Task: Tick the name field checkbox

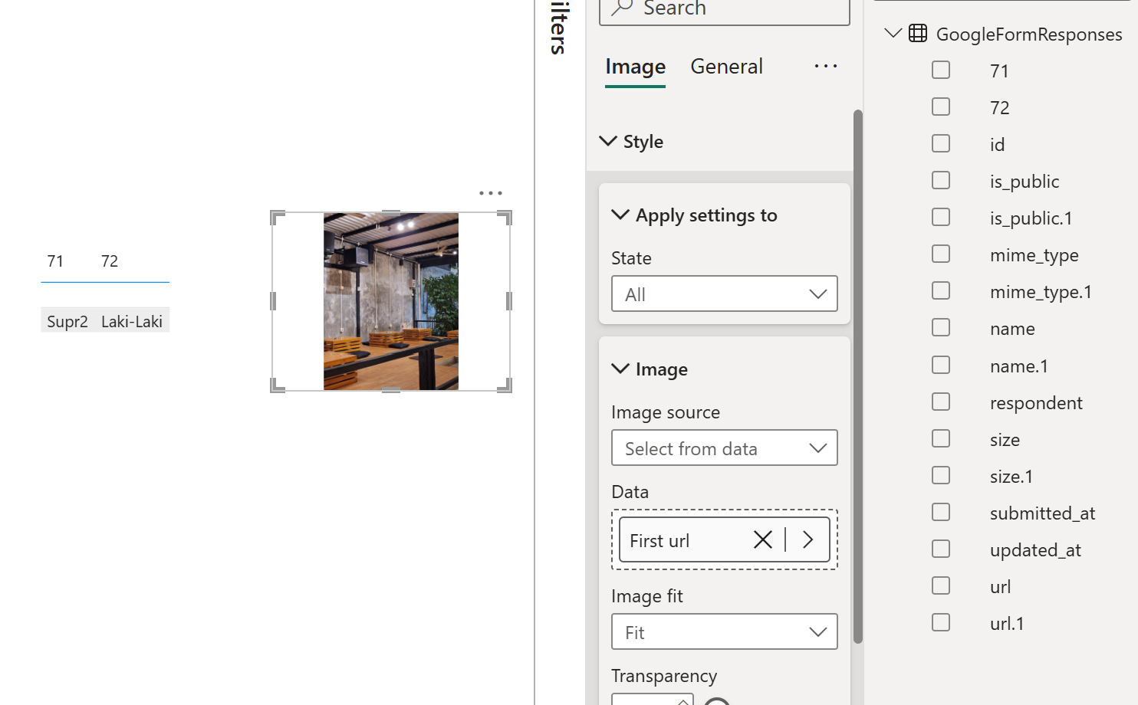Action: [941, 327]
